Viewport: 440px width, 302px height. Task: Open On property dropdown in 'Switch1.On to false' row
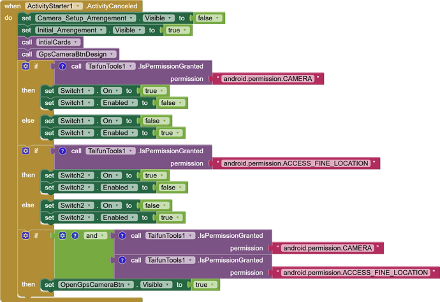pyautogui.click(x=111, y=121)
